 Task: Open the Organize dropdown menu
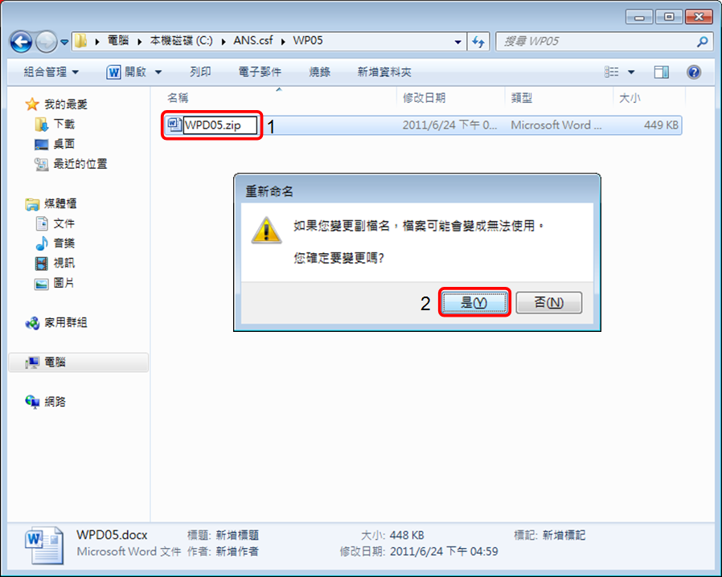click(51, 72)
